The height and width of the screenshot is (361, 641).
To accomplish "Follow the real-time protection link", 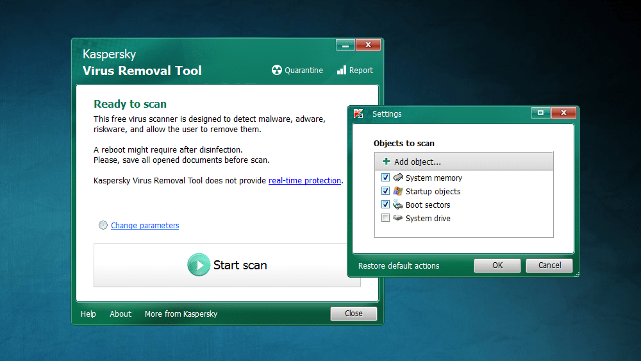I will [x=304, y=181].
